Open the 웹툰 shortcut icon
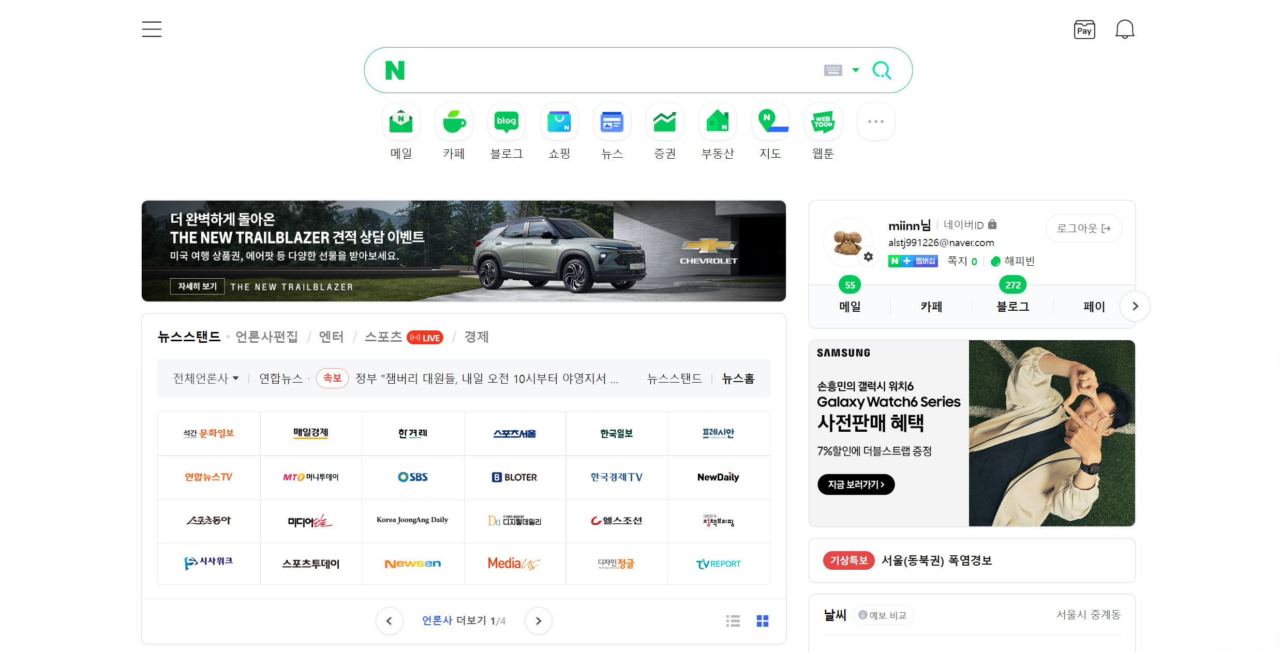The height and width of the screenshot is (652, 1281). point(823,122)
